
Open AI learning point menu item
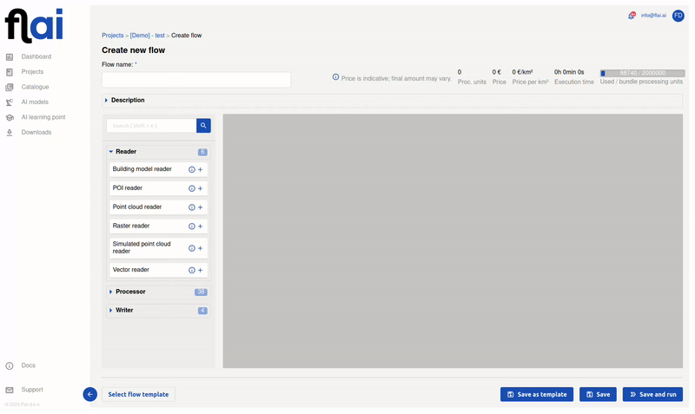tap(43, 117)
